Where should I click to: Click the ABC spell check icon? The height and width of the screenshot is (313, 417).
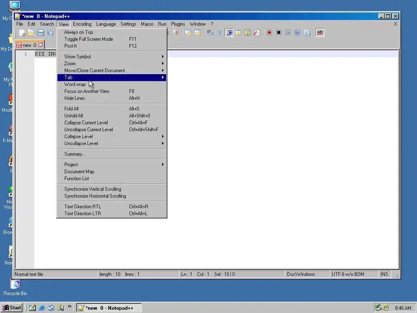(320, 33)
